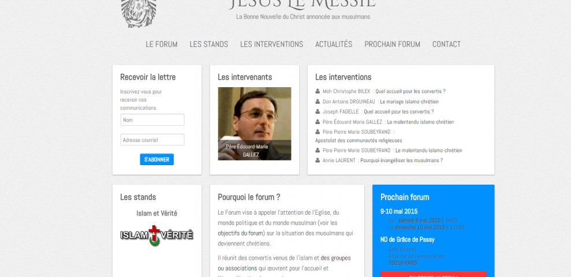Go to LES INTERVENTIONS section
The height and width of the screenshot is (277, 571).
click(272, 44)
